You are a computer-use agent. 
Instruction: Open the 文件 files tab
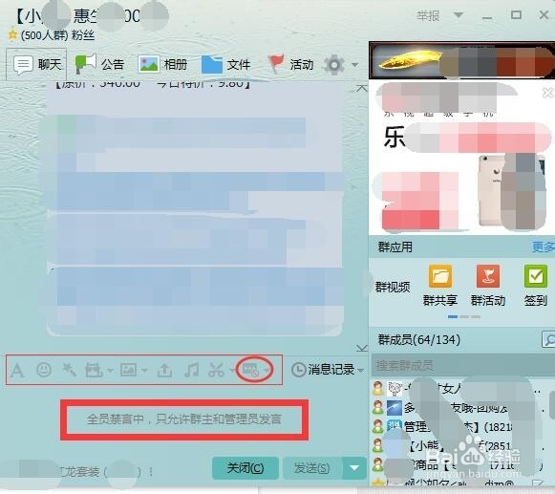[225, 64]
